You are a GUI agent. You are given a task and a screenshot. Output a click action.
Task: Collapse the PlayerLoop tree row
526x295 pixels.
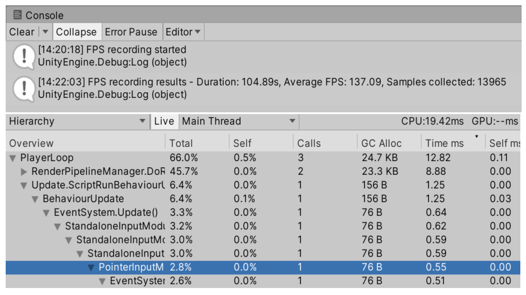13,158
